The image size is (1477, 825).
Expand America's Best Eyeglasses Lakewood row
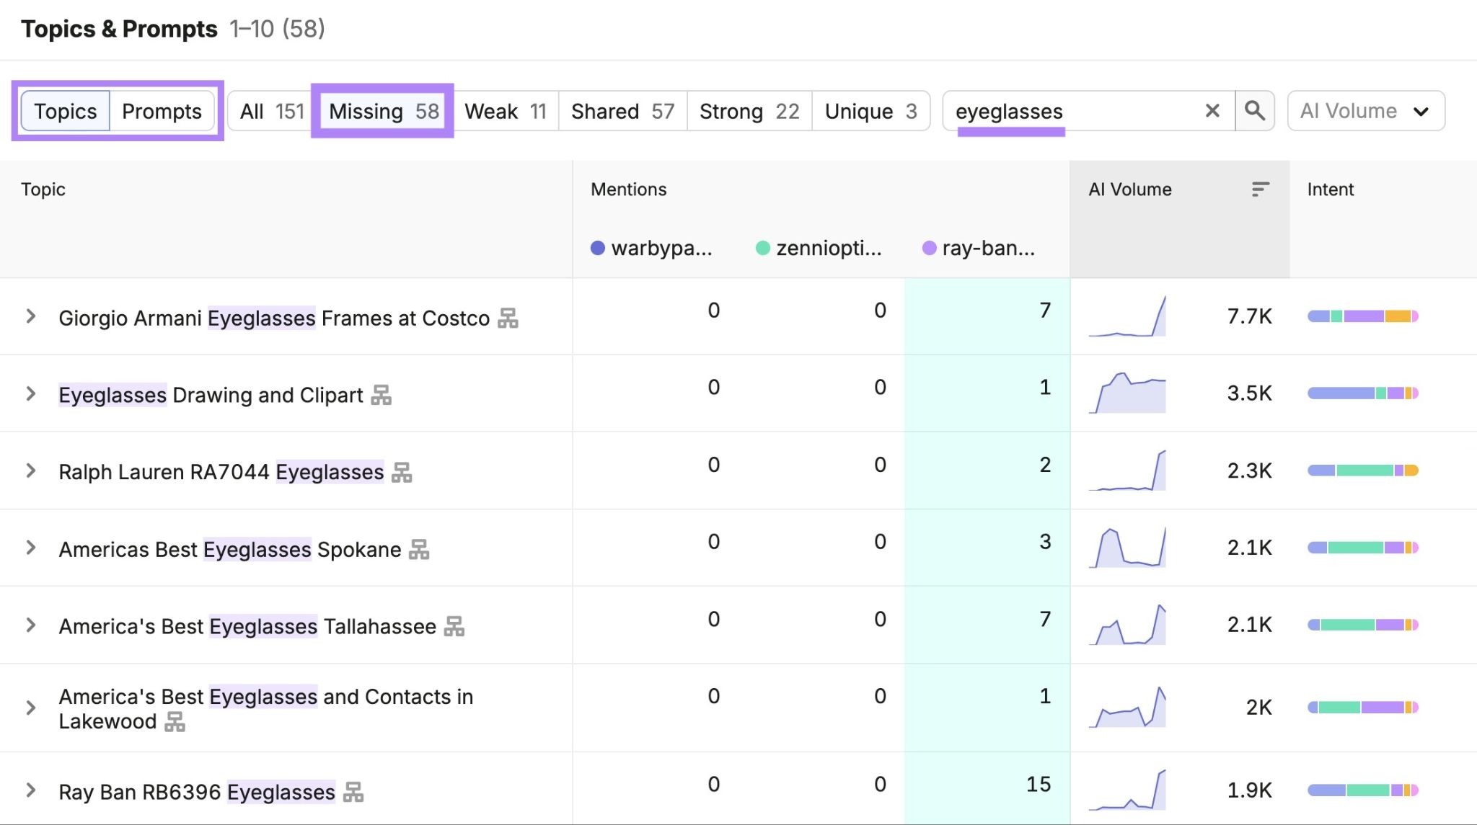click(x=30, y=708)
